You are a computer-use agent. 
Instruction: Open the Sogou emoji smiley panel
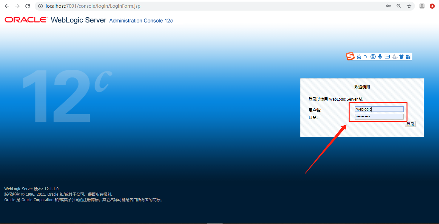pyautogui.click(x=373, y=57)
